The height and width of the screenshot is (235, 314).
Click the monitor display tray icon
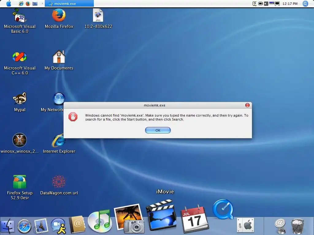coord(277,4)
